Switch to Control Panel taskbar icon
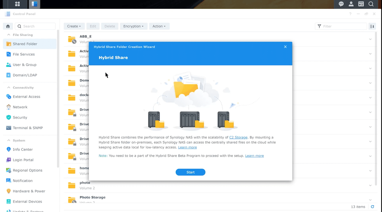382x212 pixels. (34, 4)
